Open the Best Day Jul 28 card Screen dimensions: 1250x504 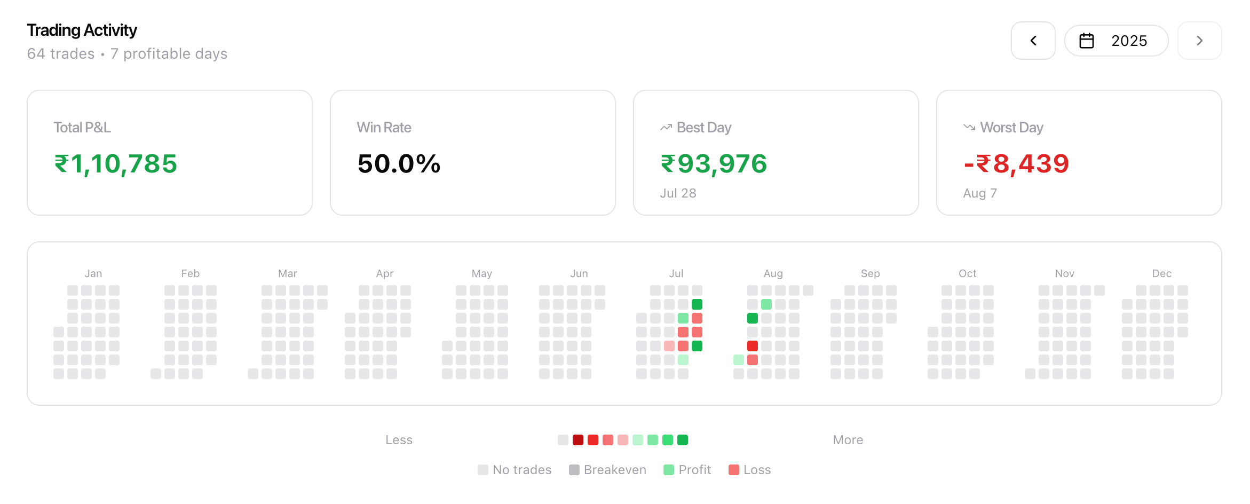click(x=776, y=153)
